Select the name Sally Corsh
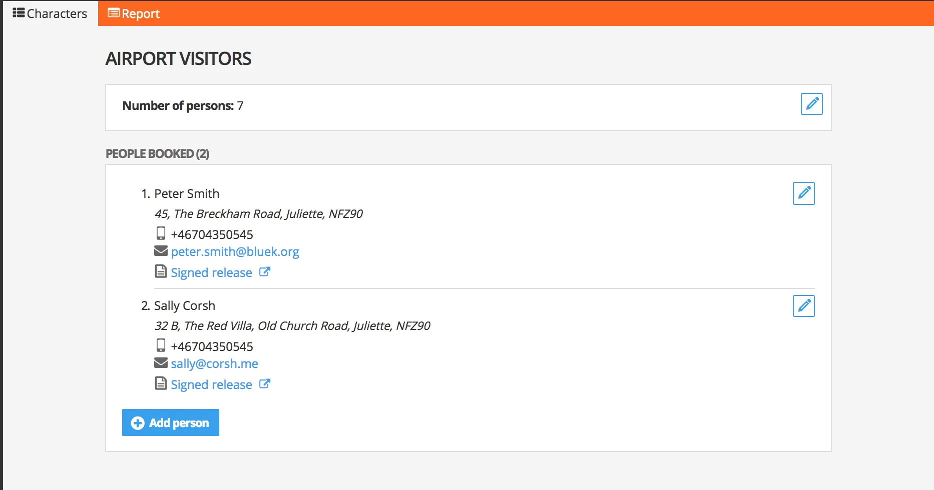This screenshot has width=934, height=490. pos(185,305)
